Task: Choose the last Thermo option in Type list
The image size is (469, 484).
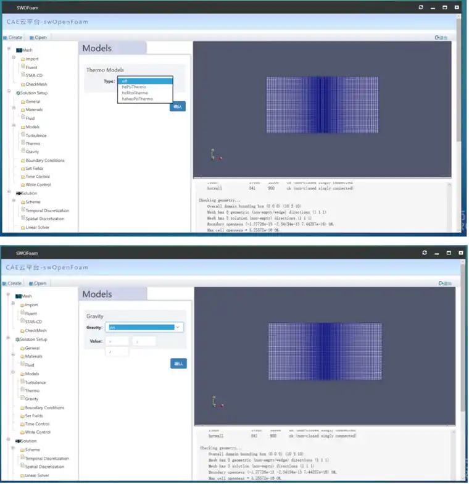Action: pos(144,99)
